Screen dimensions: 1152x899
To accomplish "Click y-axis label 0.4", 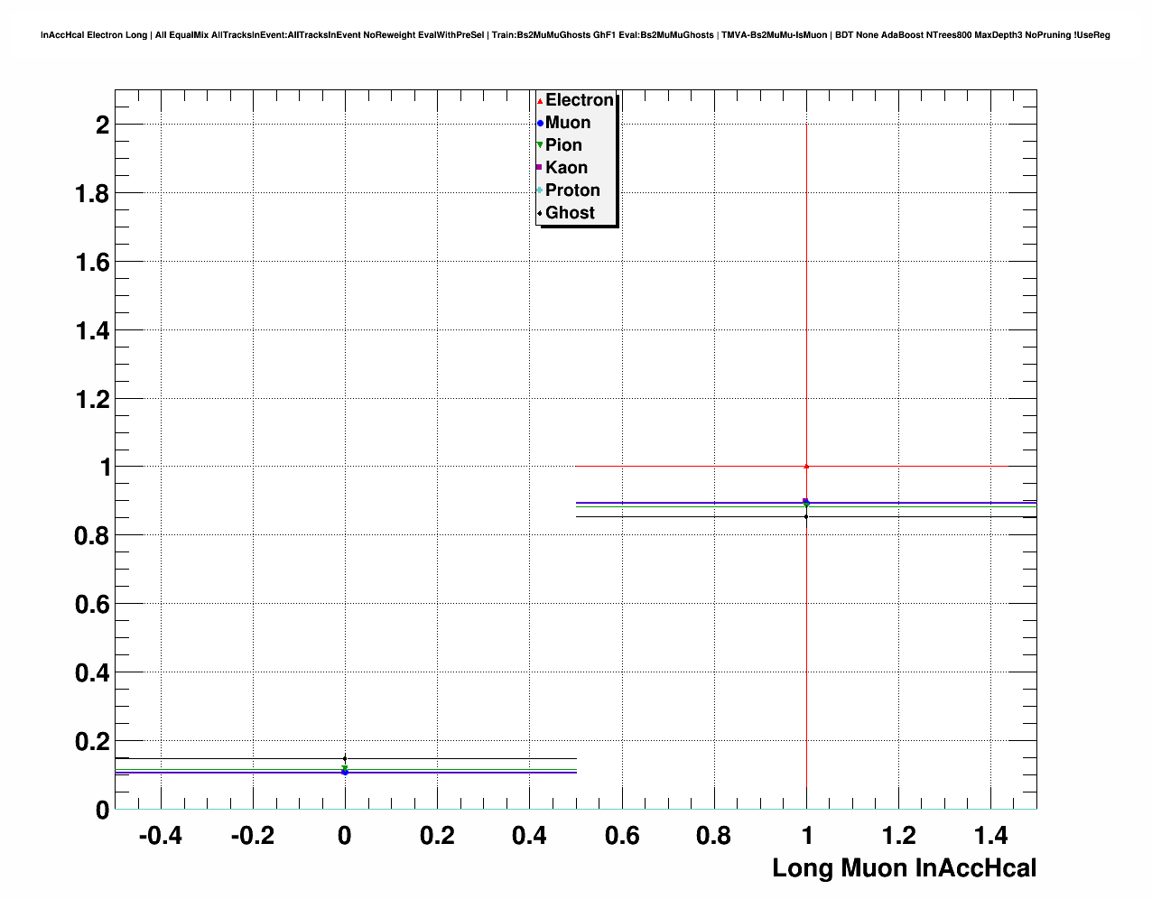I will pyautogui.click(x=92, y=672).
